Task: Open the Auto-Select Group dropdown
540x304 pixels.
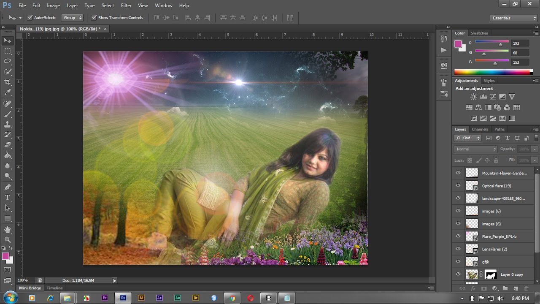Action: 73,18
